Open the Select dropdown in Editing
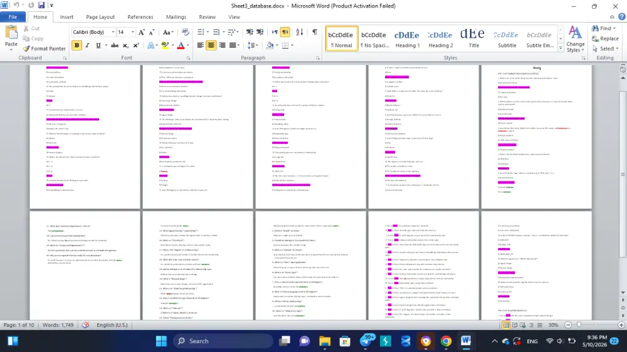627x352 pixels. [x=606, y=48]
